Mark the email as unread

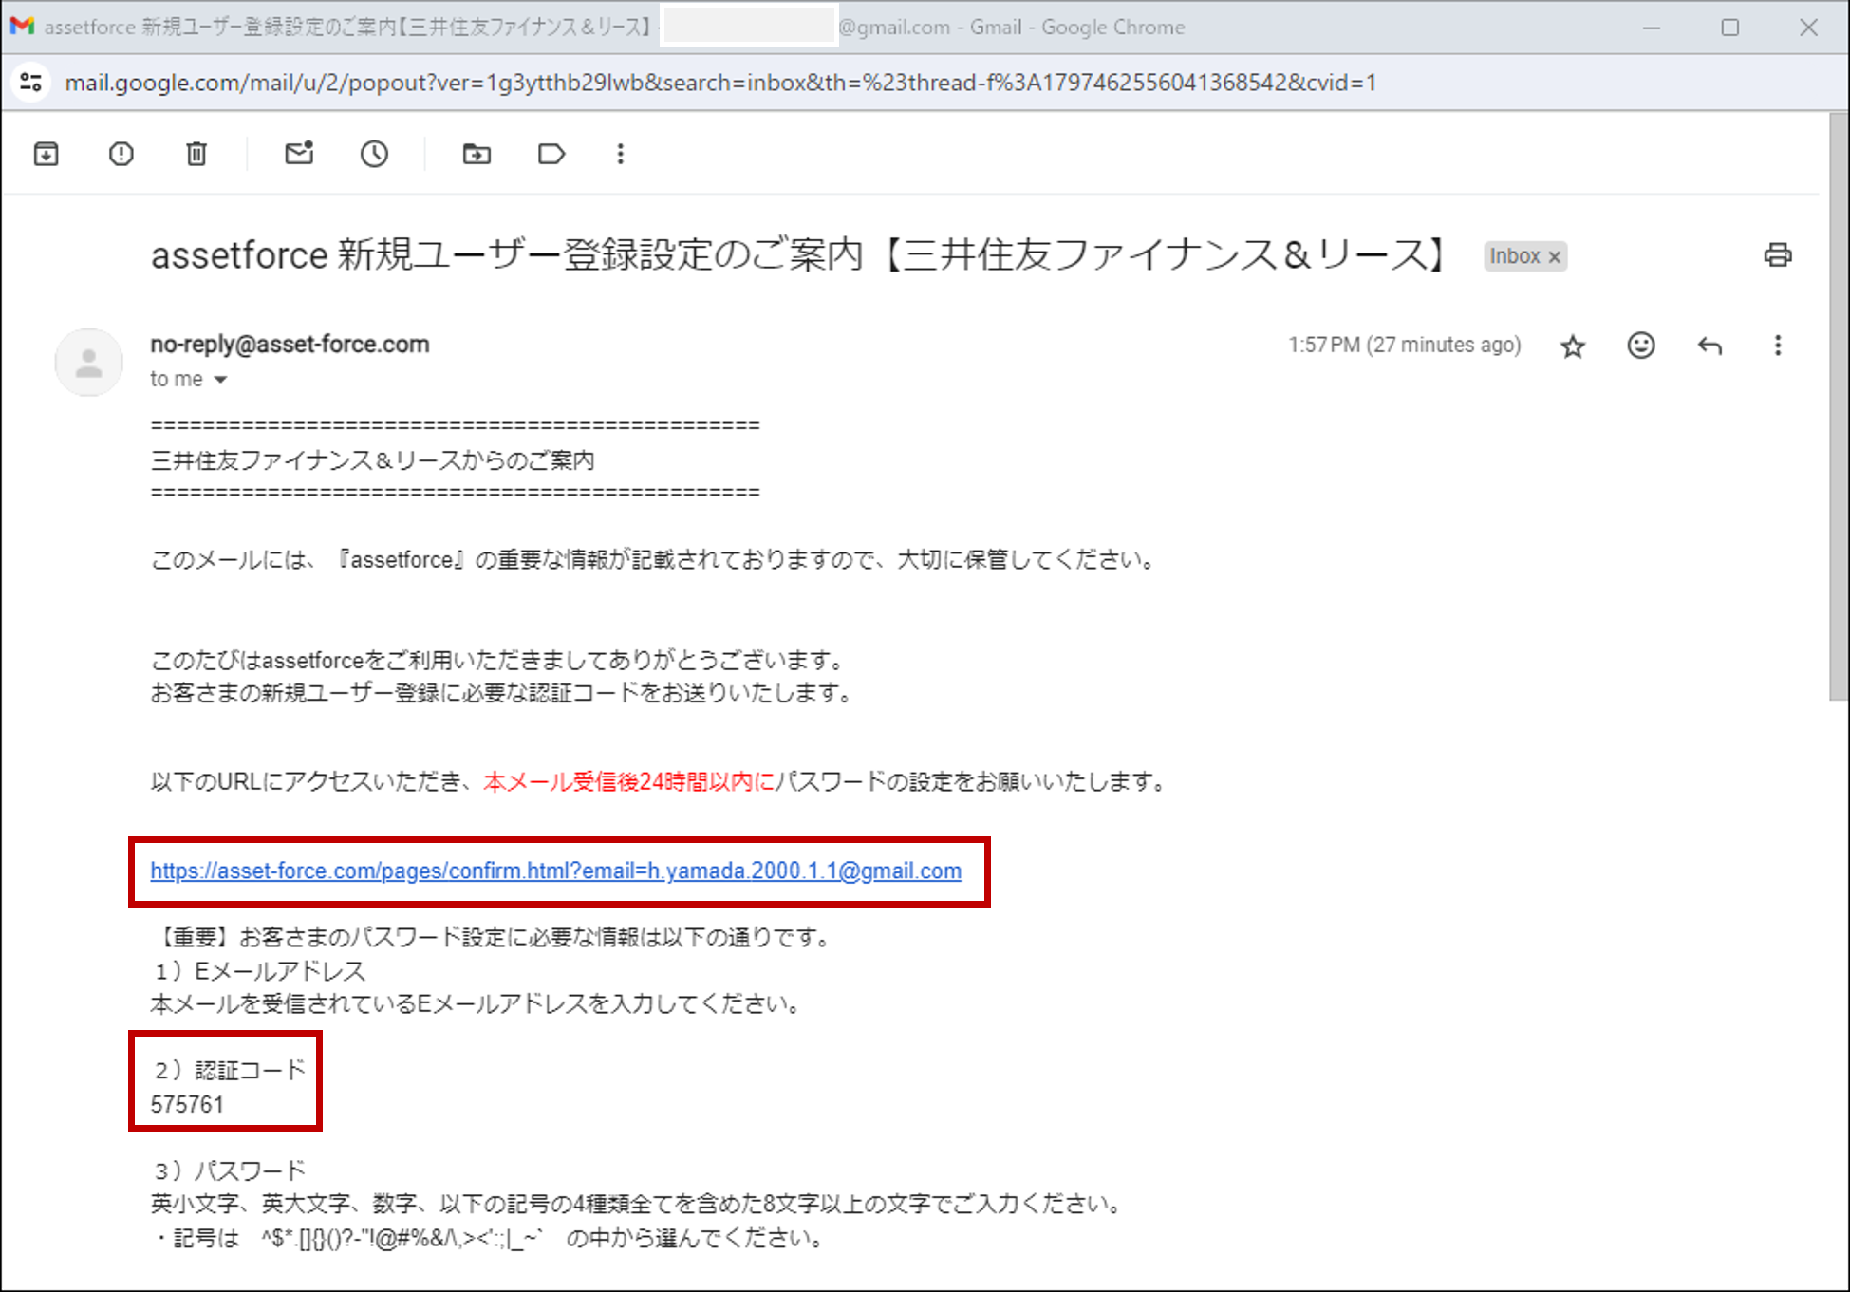(x=299, y=154)
